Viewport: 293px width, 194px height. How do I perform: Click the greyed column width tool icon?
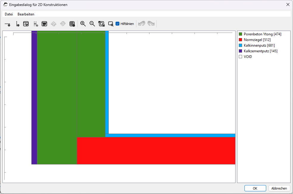[35, 24]
